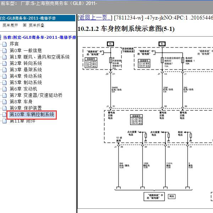The height and width of the screenshot is (213, 213).
Task: Click the page icon beside 第8章 车身
Action: click(x=5, y=102)
